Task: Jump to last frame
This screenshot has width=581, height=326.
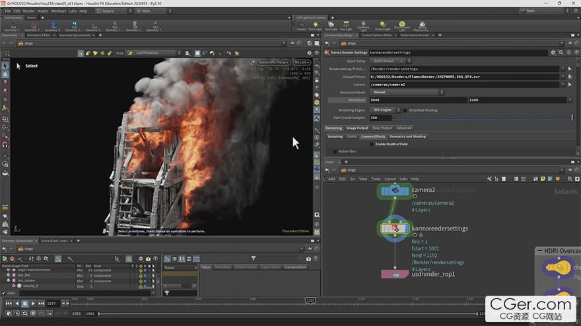Action: [x=41, y=304]
